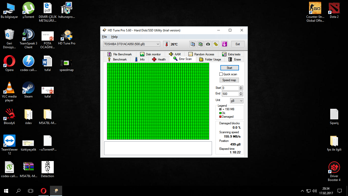Select the ödev folder on desktop
Viewport: 348px width, 196px height.
(x=29, y=117)
